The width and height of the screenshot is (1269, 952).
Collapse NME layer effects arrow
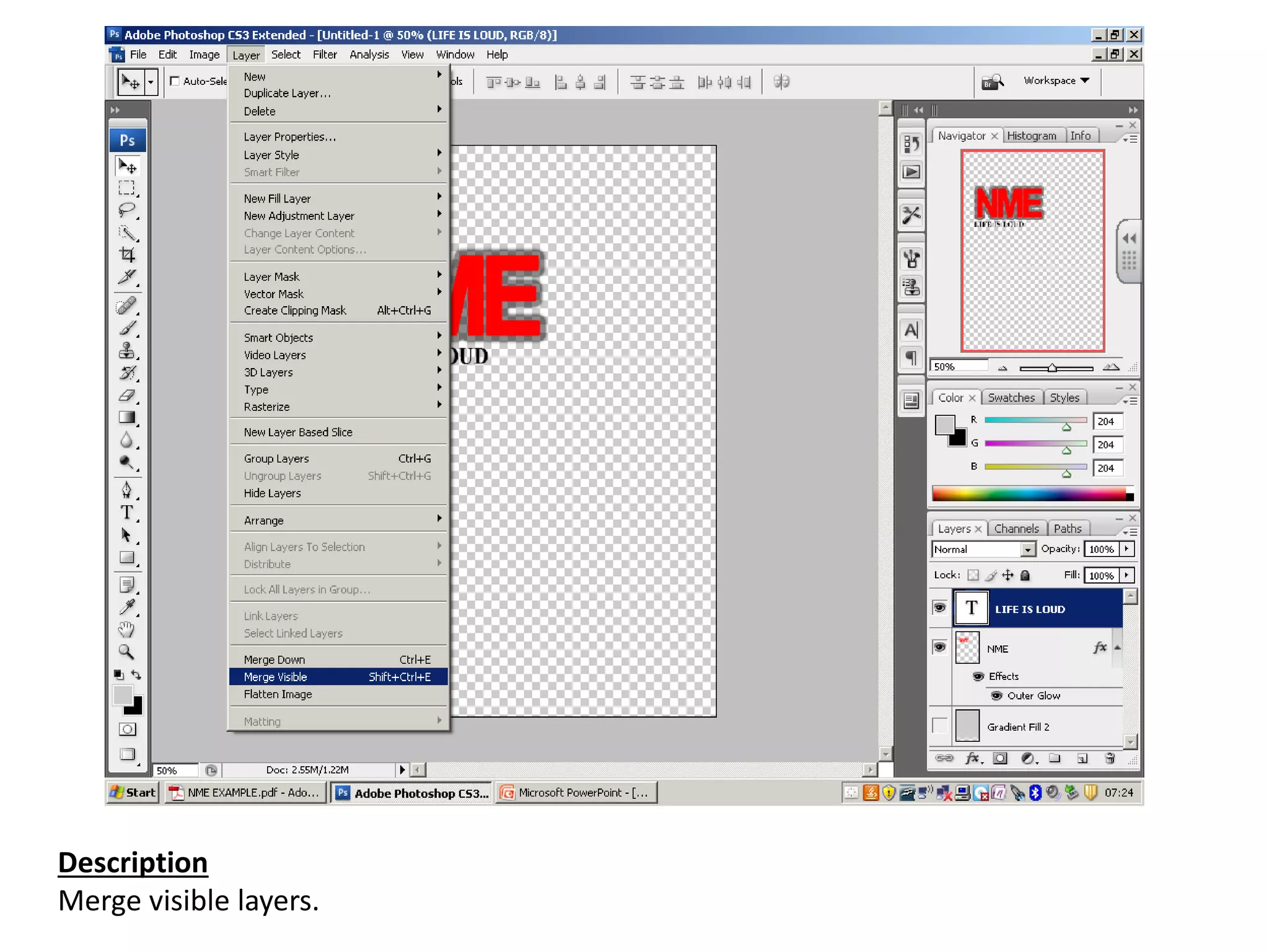(1117, 648)
